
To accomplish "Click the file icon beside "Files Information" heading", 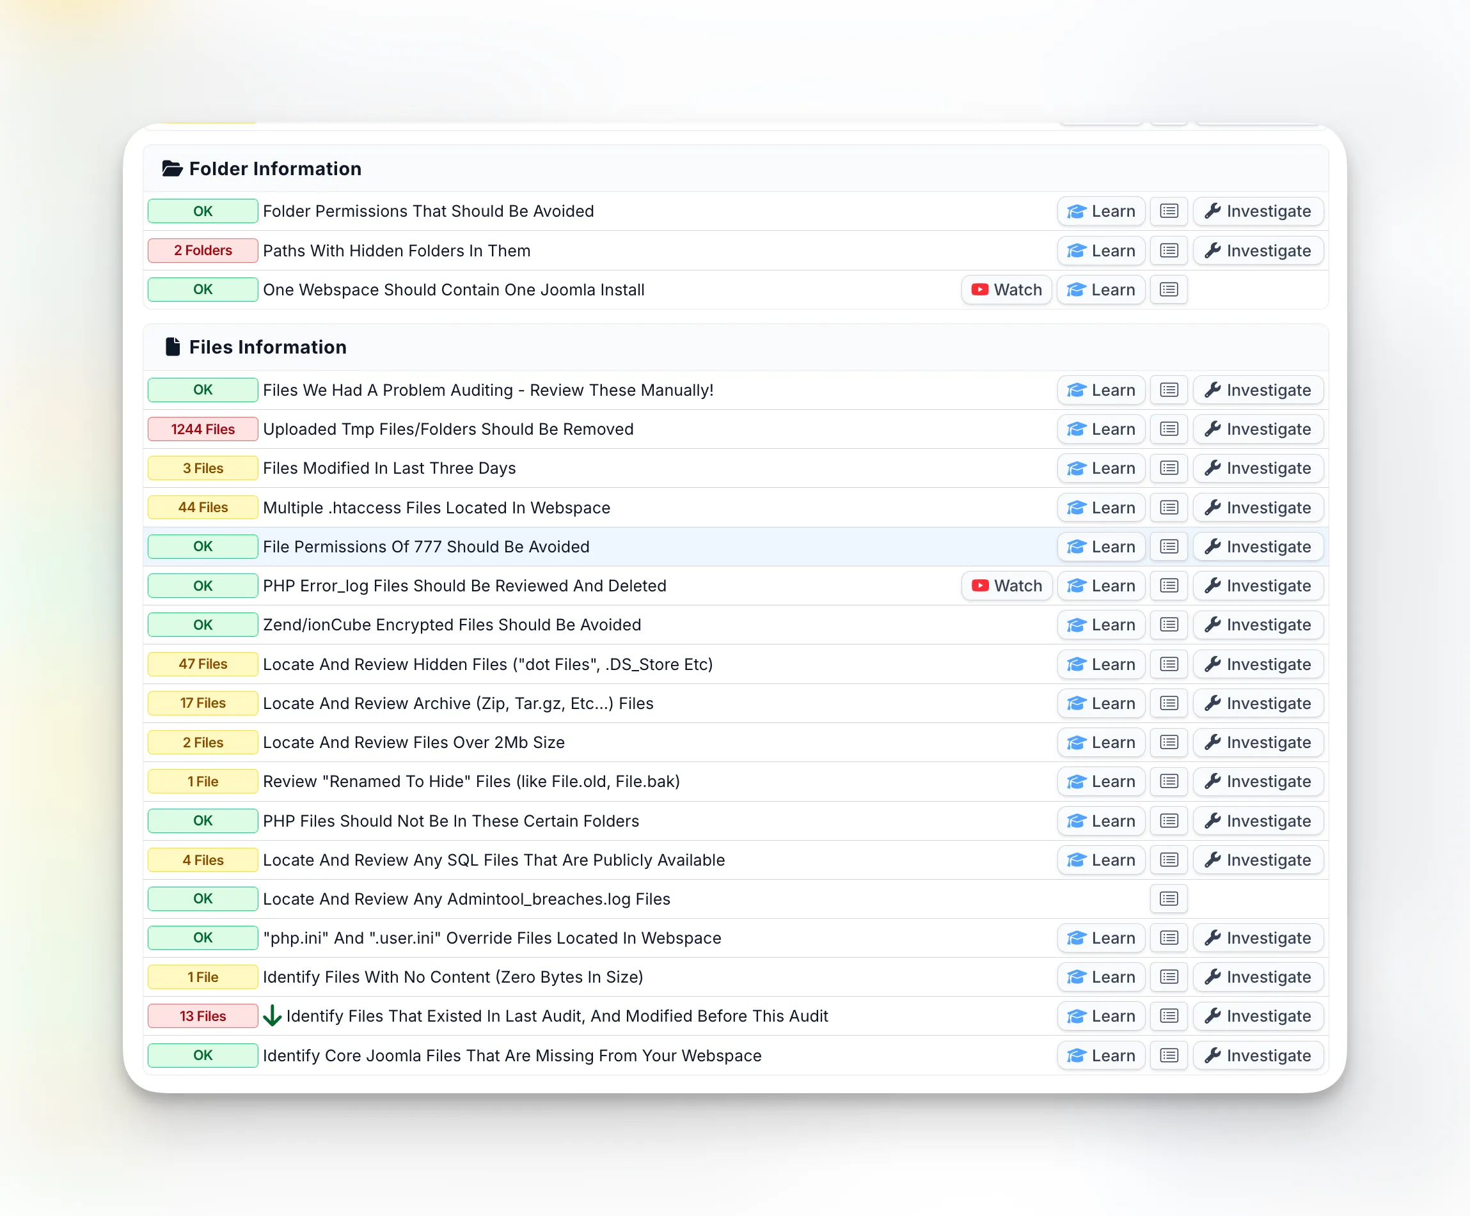I will pyautogui.click(x=173, y=347).
